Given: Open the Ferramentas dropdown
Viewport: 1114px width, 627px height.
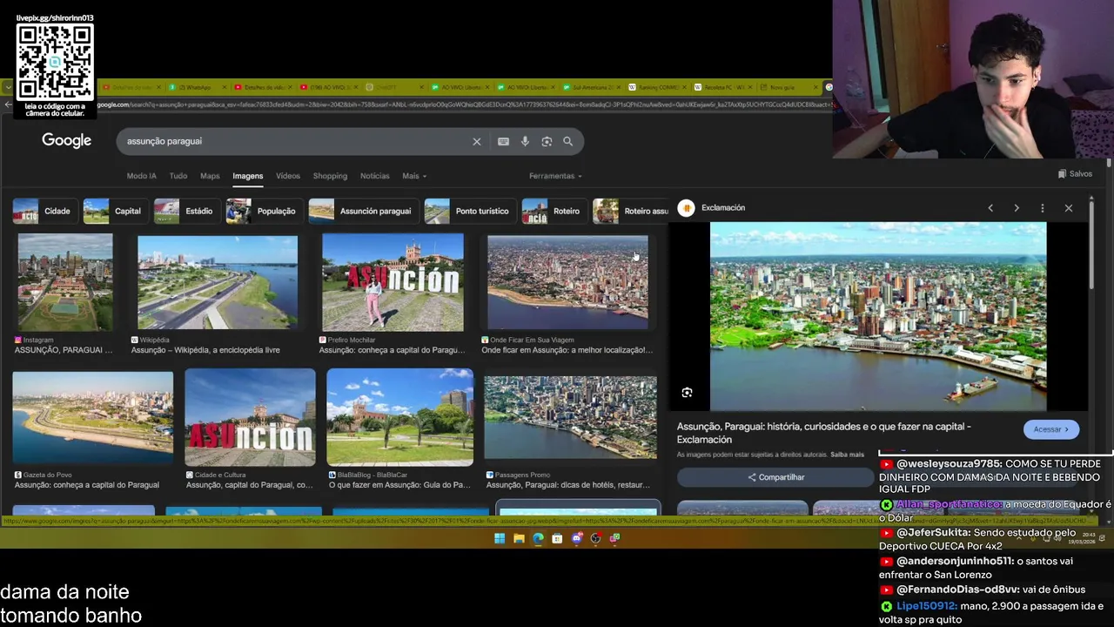Looking at the screenshot, I should click(x=555, y=176).
